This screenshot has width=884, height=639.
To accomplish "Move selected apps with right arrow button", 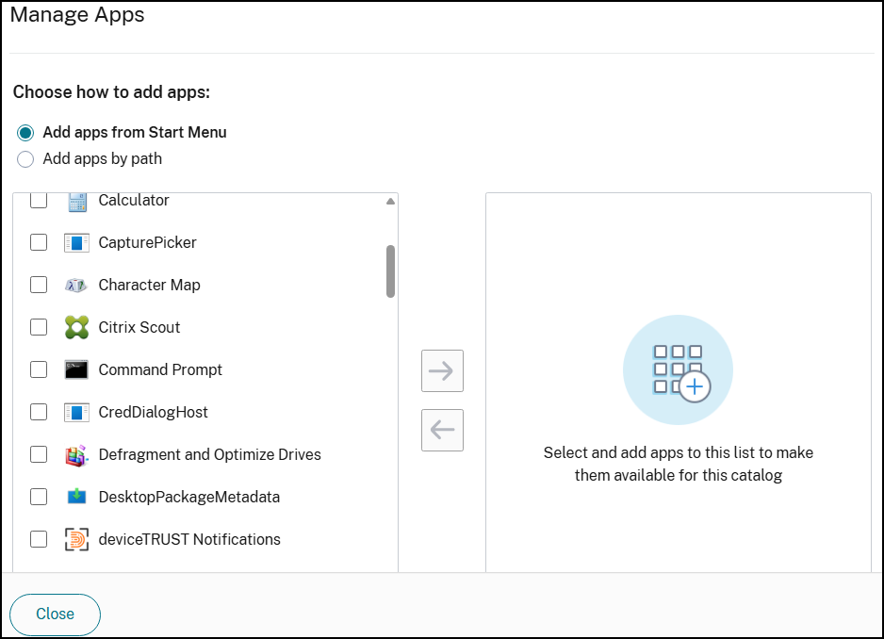I will click(x=443, y=371).
